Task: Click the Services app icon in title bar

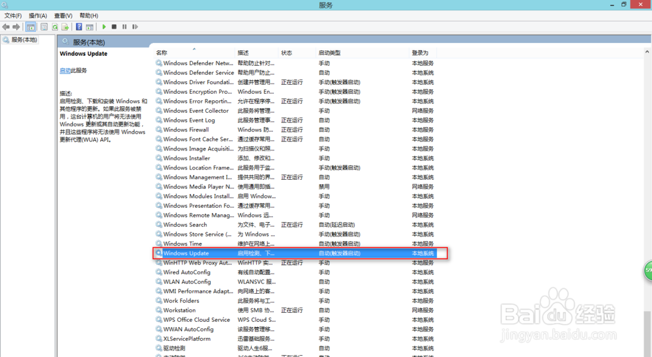Action: coord(5,5)
